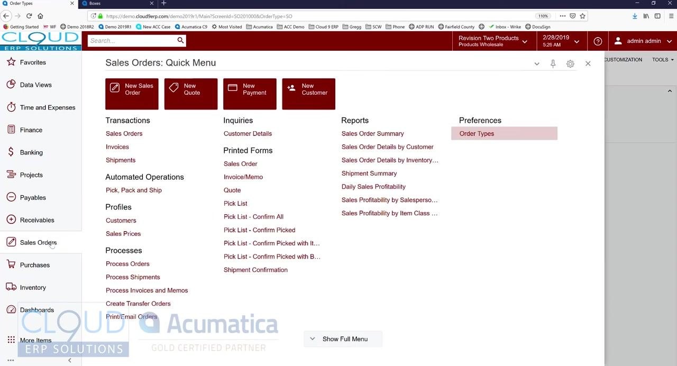Open Time and Expenses stopwatch icon
The image size is (677, 366).
click(11, 107)
